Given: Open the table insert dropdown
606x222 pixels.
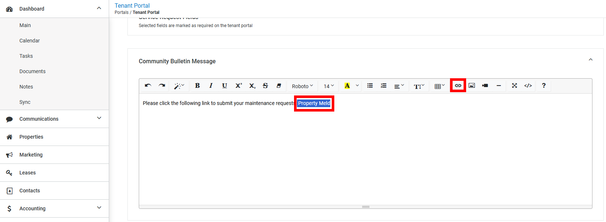Looking at the screenshot, I should (439, 86).
